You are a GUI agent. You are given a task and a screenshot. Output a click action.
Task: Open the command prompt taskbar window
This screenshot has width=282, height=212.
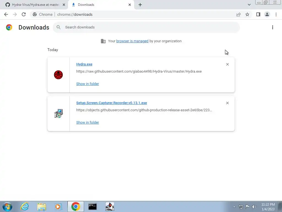click(93, 206)
